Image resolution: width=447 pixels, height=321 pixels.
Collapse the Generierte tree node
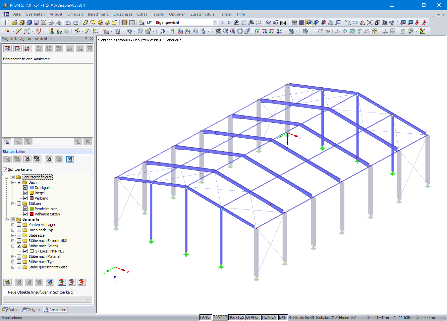pos(6,219)
